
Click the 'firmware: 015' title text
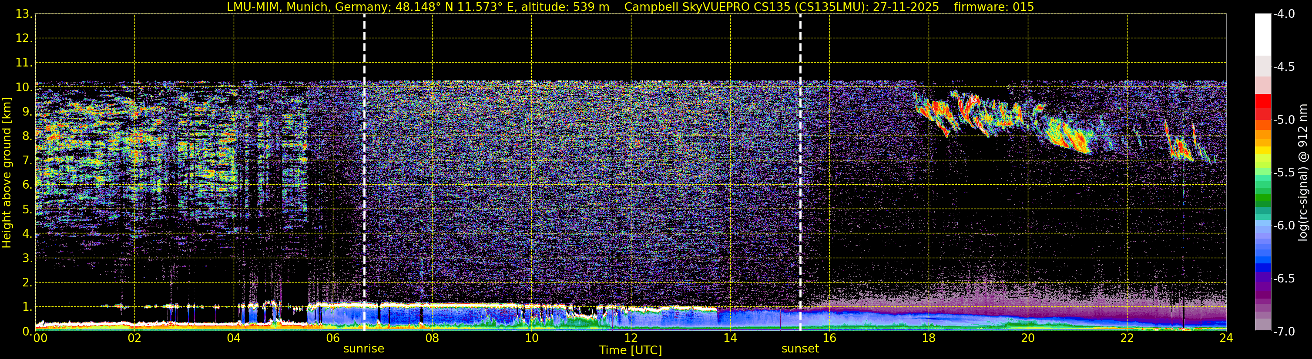tap(993, 7)
